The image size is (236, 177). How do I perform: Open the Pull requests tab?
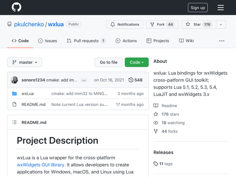(x=86, y=41)
